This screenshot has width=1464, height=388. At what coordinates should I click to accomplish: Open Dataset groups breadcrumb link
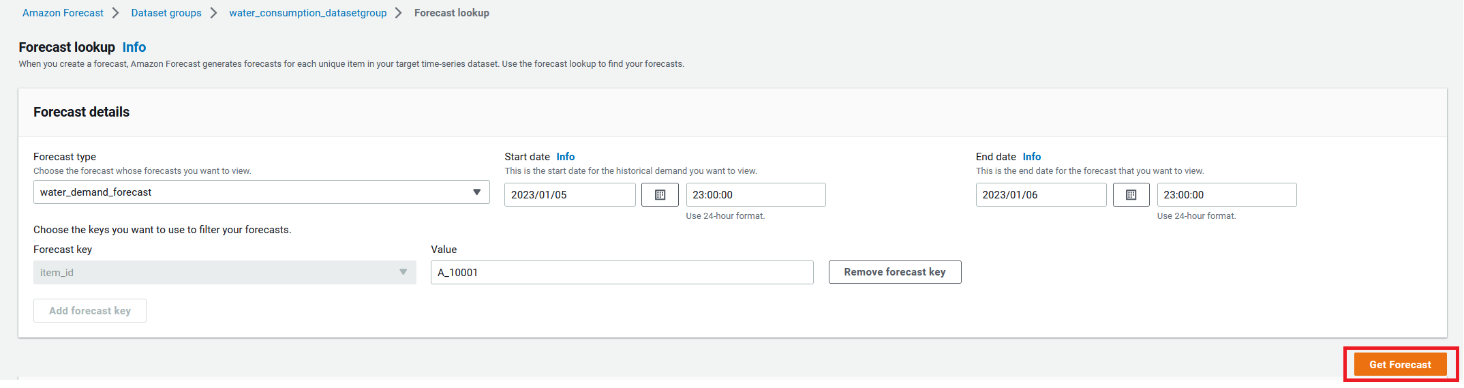click(x=166, y=13)
